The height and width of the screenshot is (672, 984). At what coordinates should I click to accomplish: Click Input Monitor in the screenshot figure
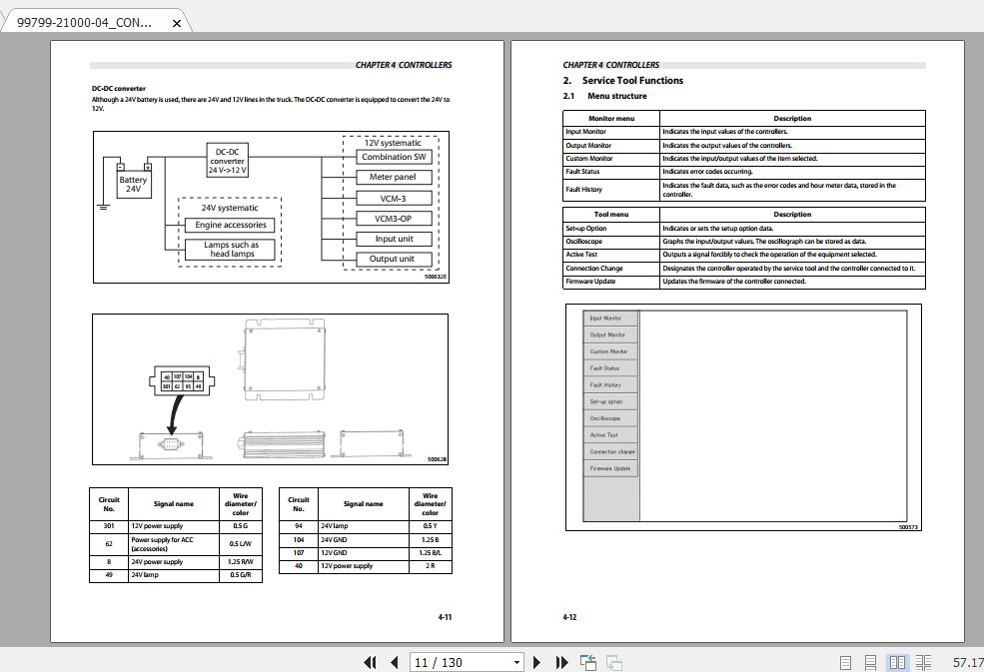(x=610, y=319)
